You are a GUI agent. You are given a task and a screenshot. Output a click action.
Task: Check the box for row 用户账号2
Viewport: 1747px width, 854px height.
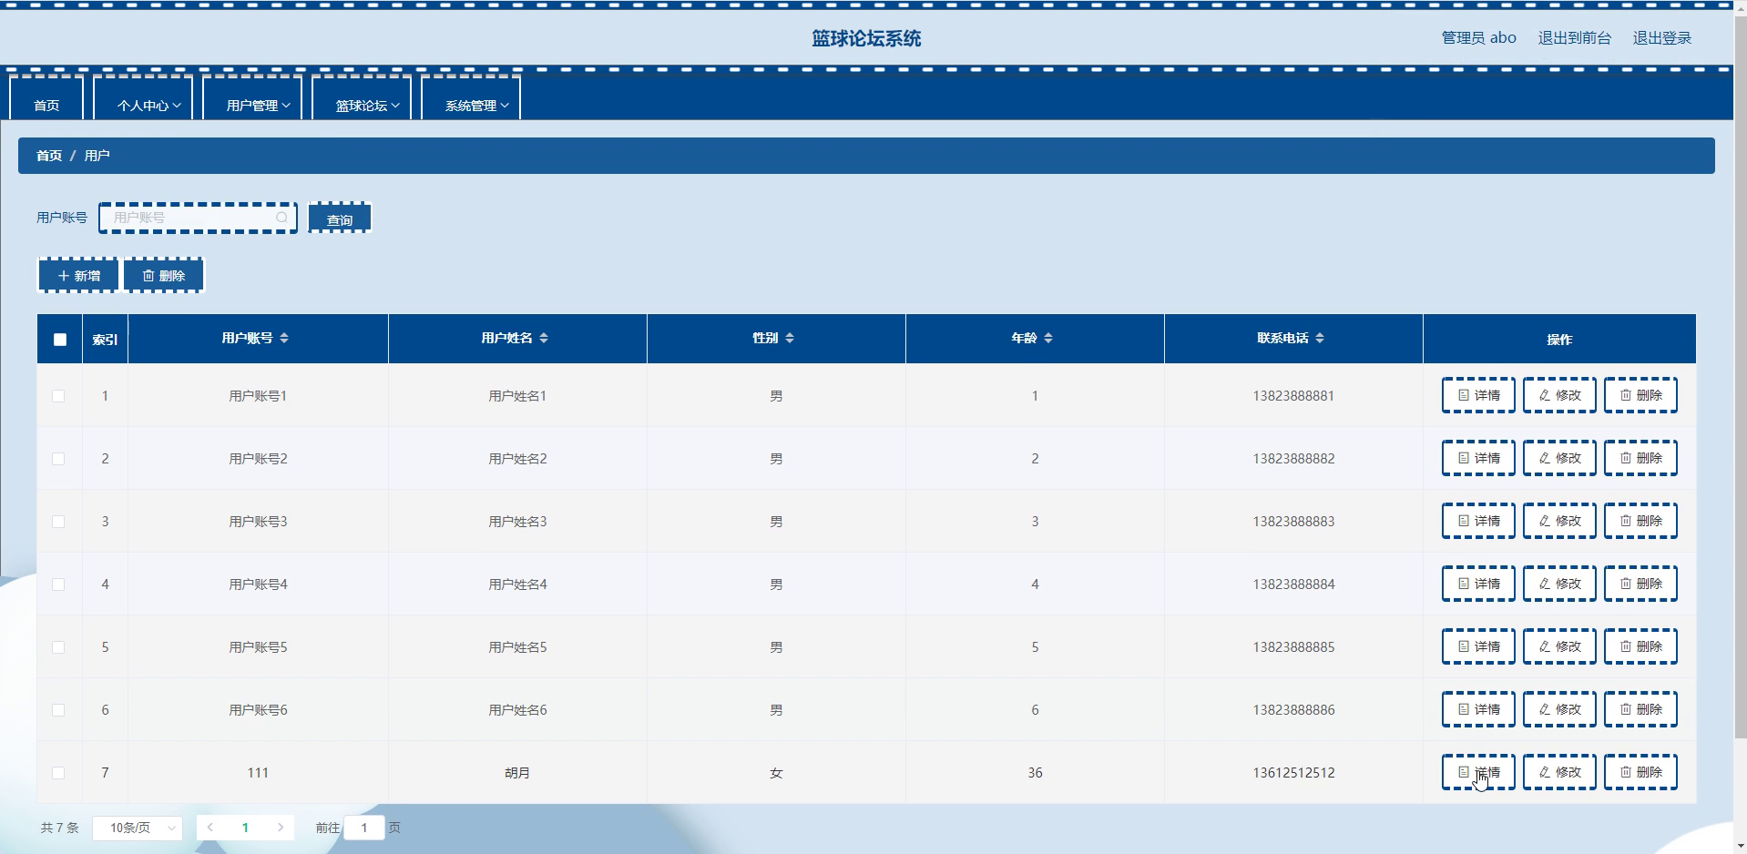(x=58, y=459)
